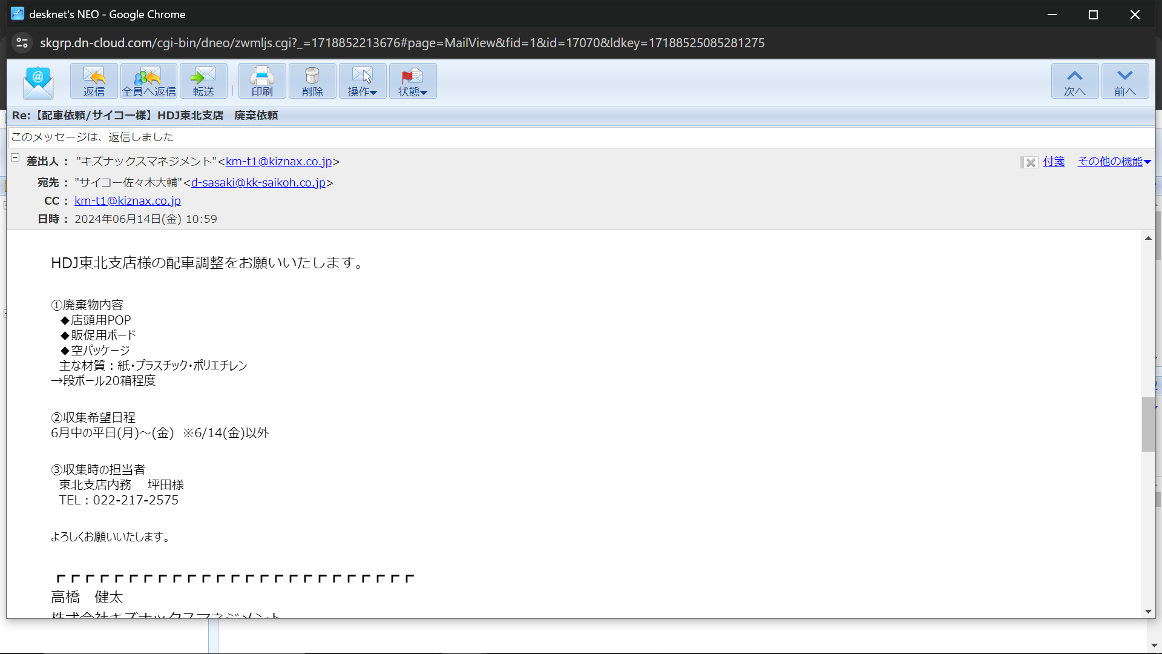This screenshot has height=654, width=1162.
Task: Click the 返信 reply icon
Action: tap(94, 81)
